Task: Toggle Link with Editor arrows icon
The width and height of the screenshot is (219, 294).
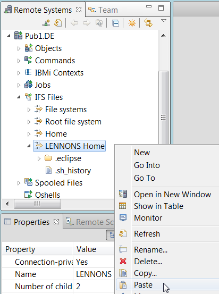Action: (x=148, y=23)
